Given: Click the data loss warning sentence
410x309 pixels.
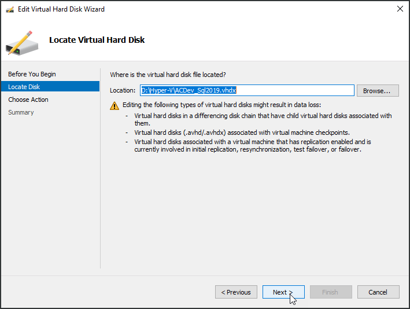Looking at the screenshot, I should click(x=221, y=105).
